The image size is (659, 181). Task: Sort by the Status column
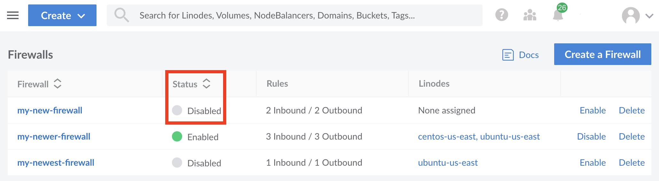pyautogui.click(x=206, y=84)
